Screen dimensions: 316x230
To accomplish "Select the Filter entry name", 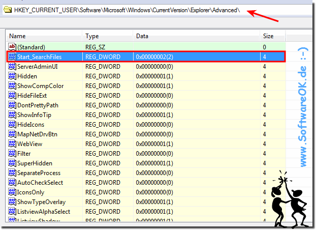I will pos(24,154).
